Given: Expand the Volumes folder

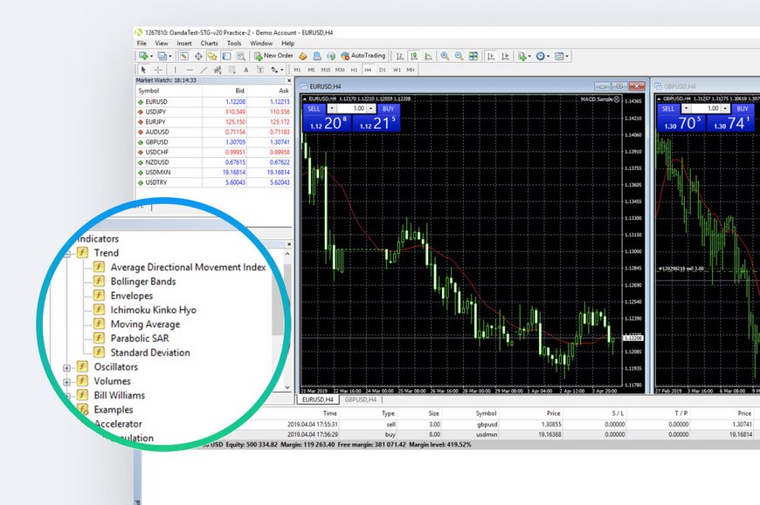Looking at the screenshot, I should (67, 381).
